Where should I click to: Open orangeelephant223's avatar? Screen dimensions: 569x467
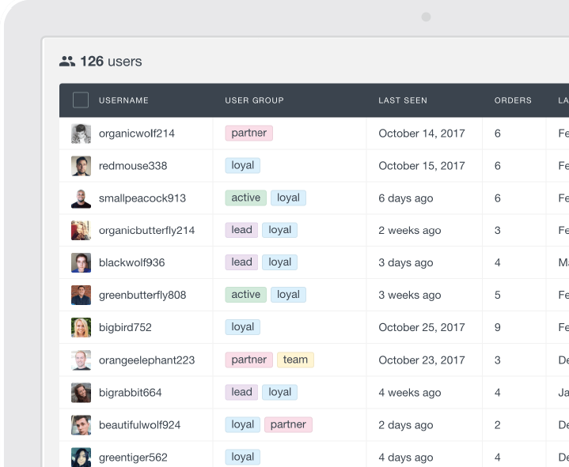pos(81,360)
